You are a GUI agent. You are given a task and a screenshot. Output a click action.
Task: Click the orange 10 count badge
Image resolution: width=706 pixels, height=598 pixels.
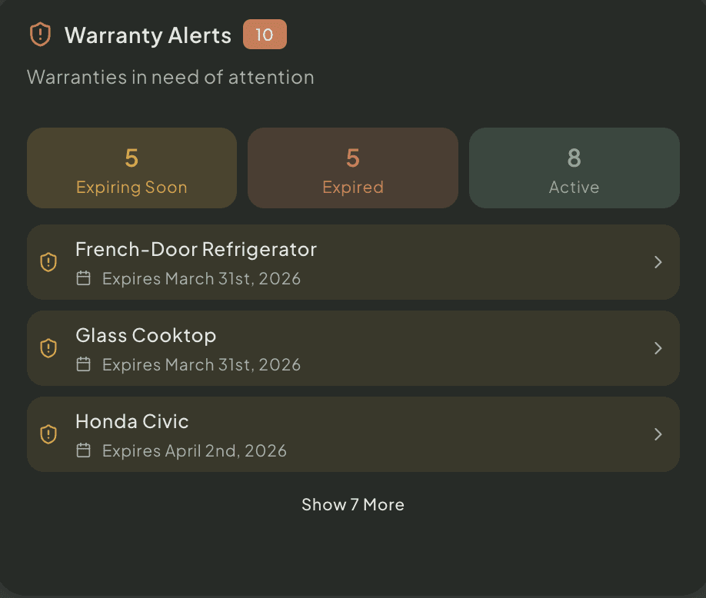(x=266, y=35)
